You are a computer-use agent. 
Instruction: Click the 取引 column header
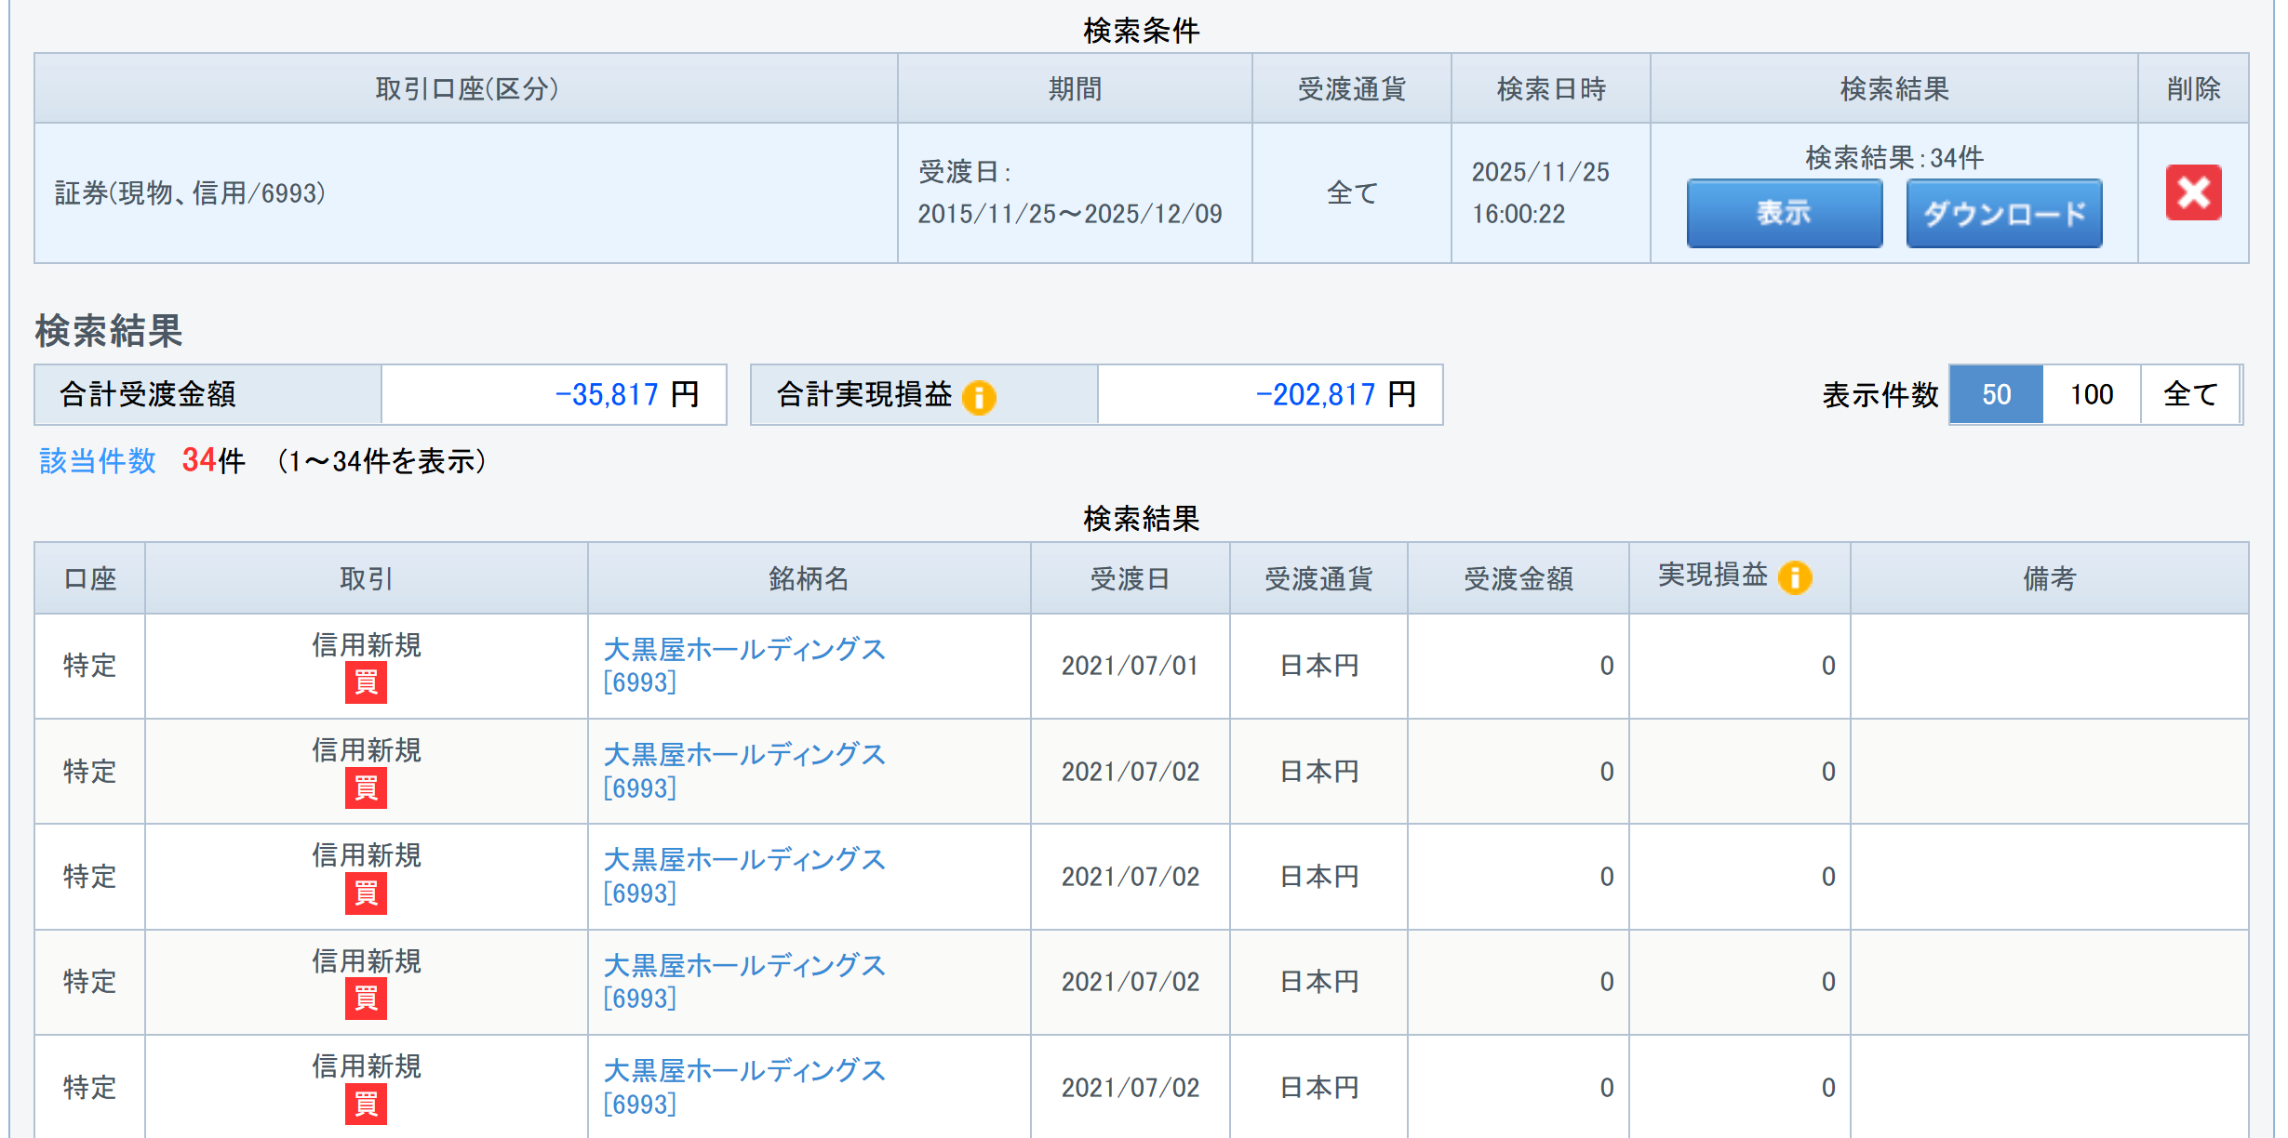pos(366,578)
